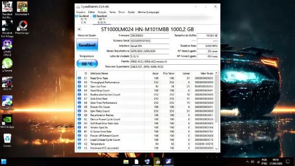
Task: Click the status circle for Spin-Up Time
Action: [79, 86]
